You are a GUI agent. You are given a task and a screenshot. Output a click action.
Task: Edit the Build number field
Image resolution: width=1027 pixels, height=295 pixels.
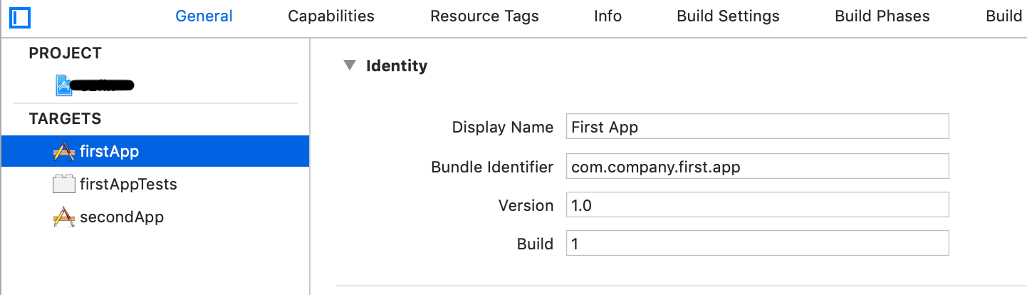(x=757, y=243)
